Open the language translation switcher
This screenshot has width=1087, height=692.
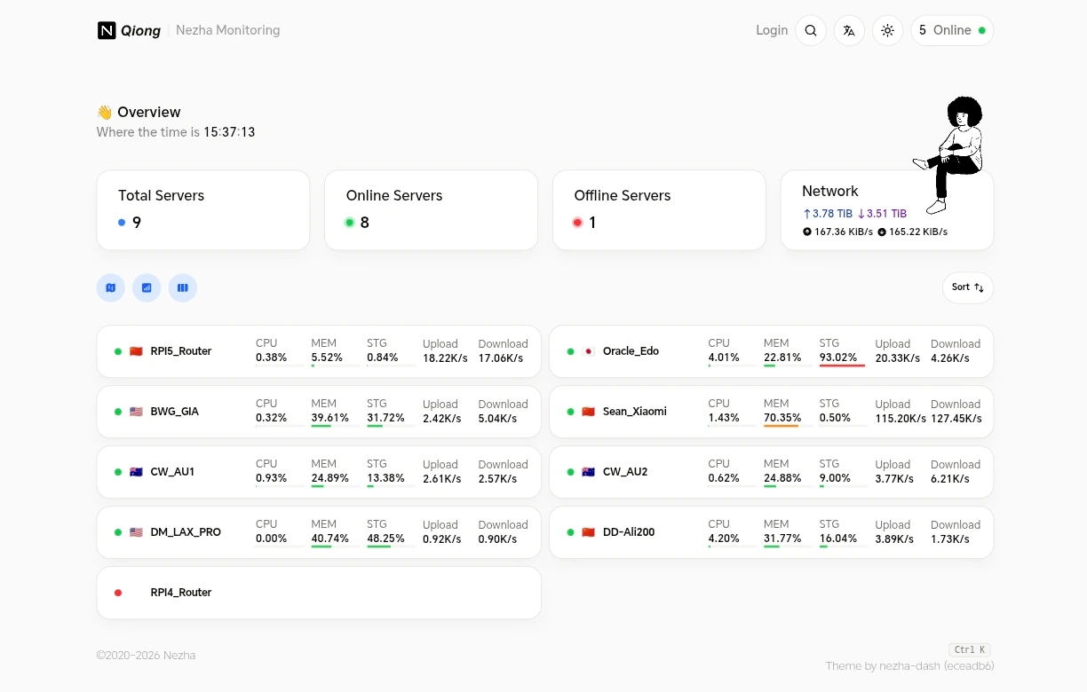coord(849,30)
